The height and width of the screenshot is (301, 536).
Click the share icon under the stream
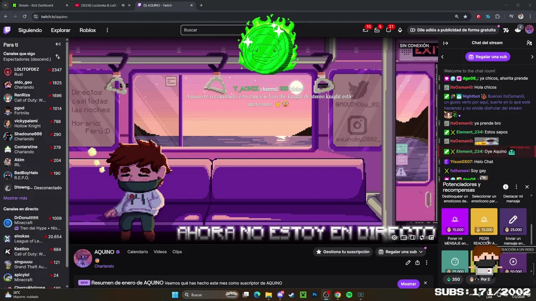click(x=417, y=263)
